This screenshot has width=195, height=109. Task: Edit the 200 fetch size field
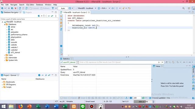point(137,98)
